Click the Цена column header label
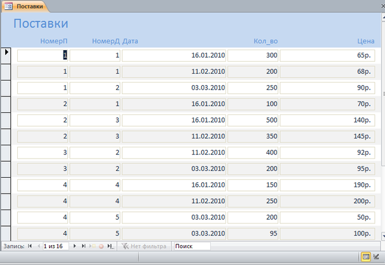This screenshot has height=266, width=385. click(366, 41)
